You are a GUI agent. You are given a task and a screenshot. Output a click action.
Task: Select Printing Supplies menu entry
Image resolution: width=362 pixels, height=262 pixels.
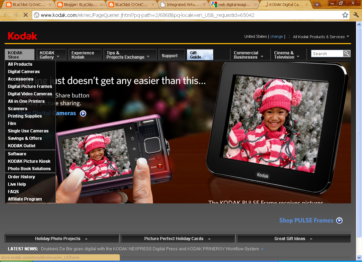click(x=25, y=116)
